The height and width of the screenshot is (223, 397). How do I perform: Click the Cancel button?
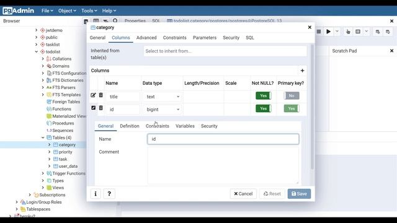[x=243, y=194]
